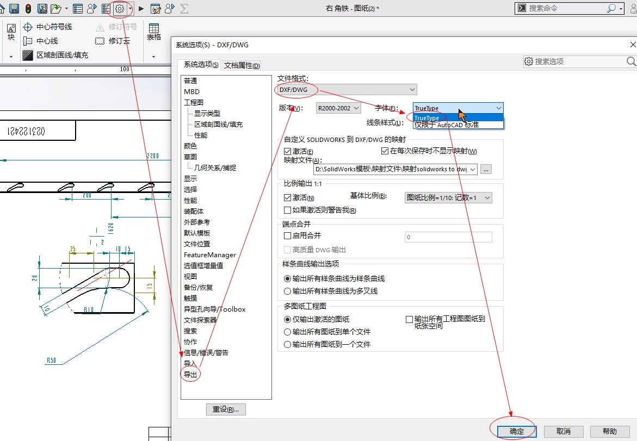Open the circled Options gear icon
This screenshot has width=637, height=441.
[x=119, y=8]
